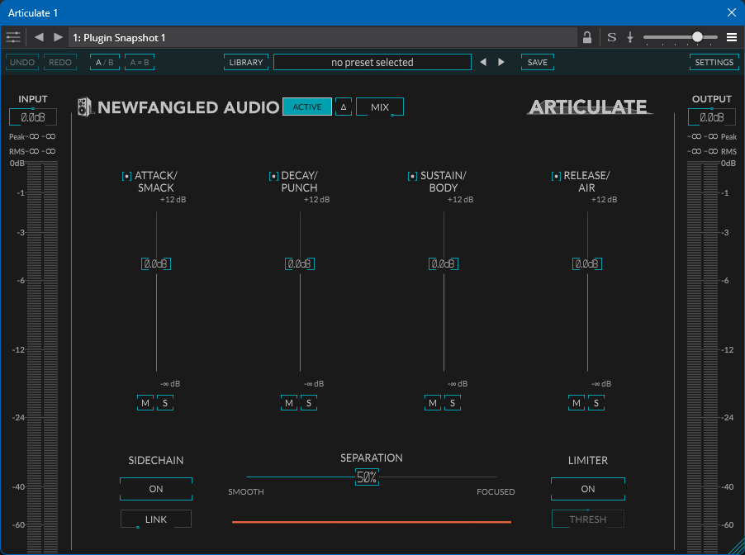This screenshot has height=555, width=745.
Task: Toggle the ACTIVE bypass button
Action: tap(307, 107)
